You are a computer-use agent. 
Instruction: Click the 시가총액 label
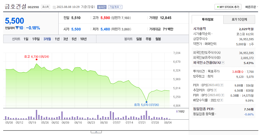199,29
